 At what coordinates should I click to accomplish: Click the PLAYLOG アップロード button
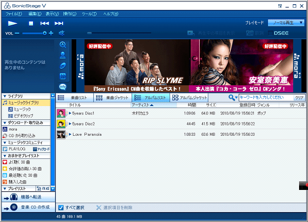(41, 149)
